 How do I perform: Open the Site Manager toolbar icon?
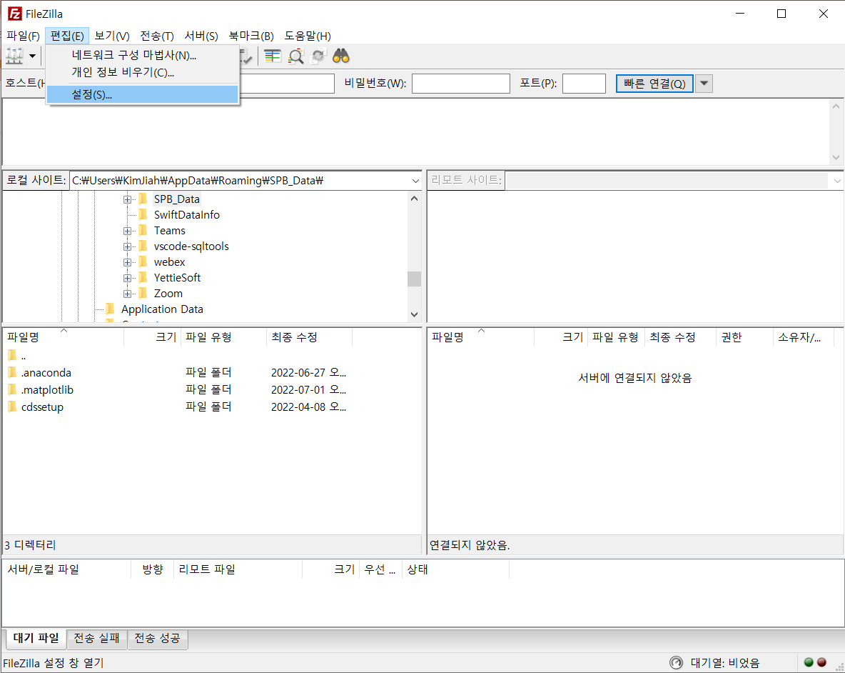tap(14, 56)
